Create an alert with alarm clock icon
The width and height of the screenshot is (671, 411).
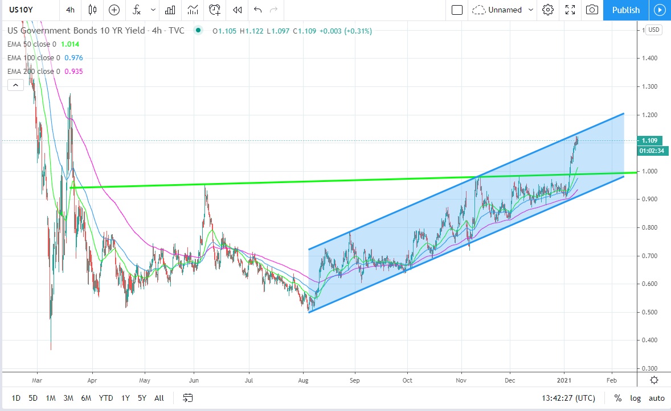click(x=215, y=10)
